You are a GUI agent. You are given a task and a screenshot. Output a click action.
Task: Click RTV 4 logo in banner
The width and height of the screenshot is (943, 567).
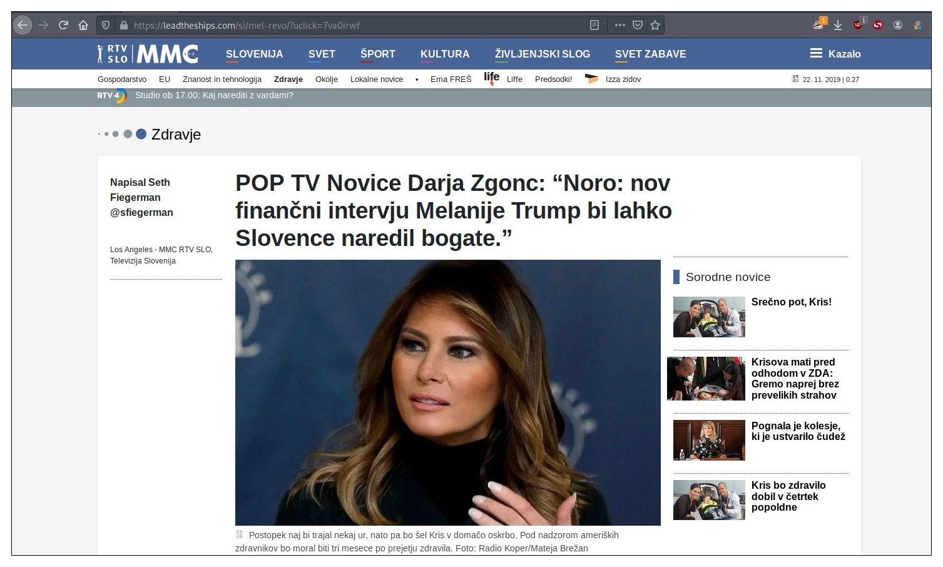[x=111, y=96]
